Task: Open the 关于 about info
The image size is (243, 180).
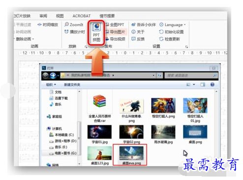Action: tap(138, 32)
